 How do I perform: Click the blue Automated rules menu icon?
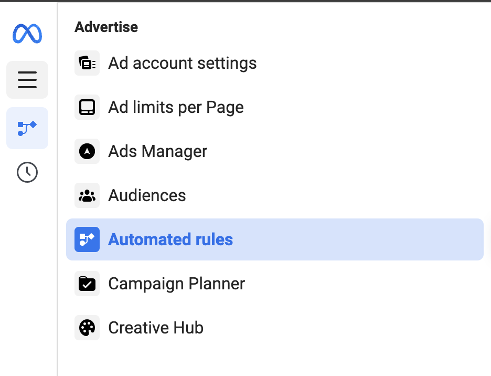point(87,239)
